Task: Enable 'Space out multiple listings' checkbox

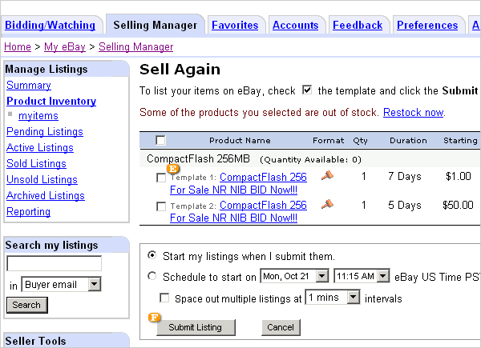Action: [x=164, y=298]
